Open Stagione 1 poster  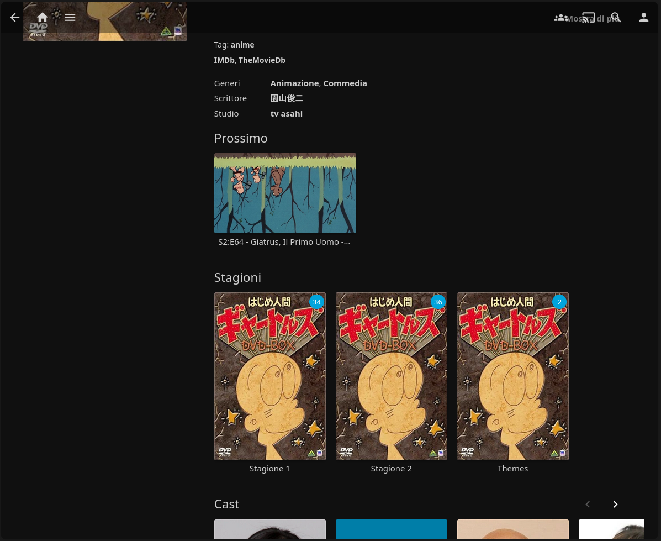click(x=270, y=376)
